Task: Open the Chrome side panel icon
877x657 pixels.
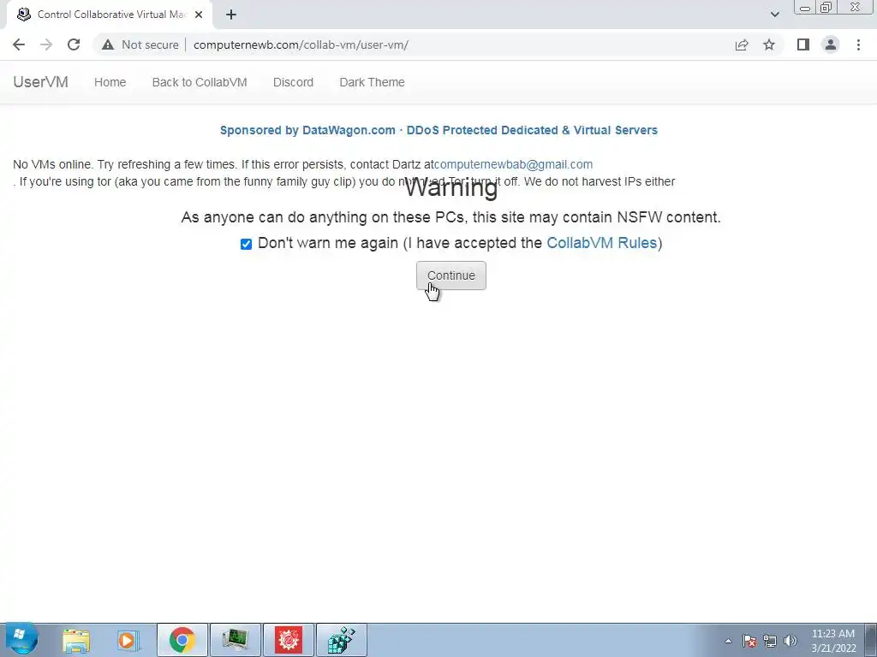Action: point(803,44)
